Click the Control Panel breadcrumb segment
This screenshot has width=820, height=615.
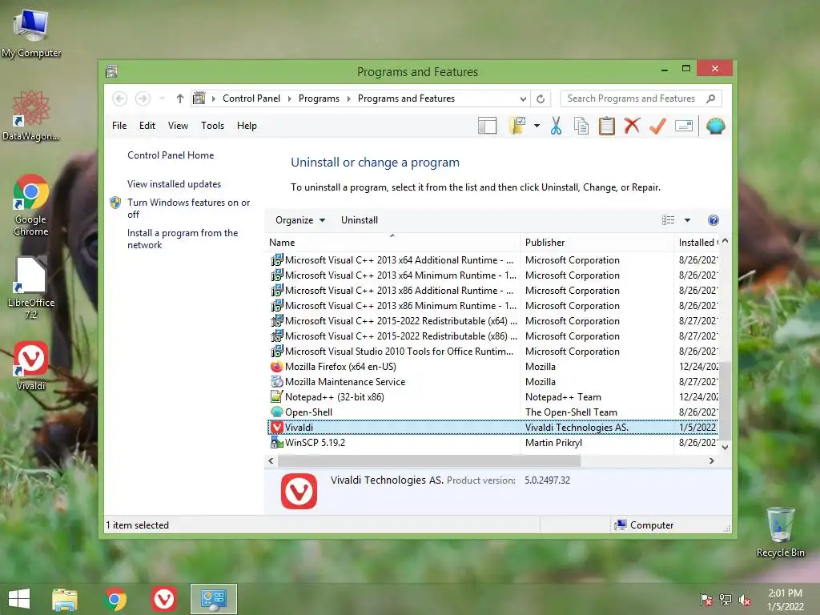pos(251,98)
